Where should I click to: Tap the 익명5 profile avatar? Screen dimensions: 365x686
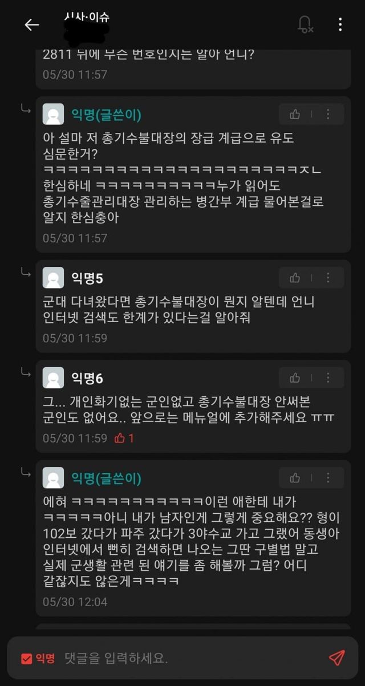click(54, 278)
